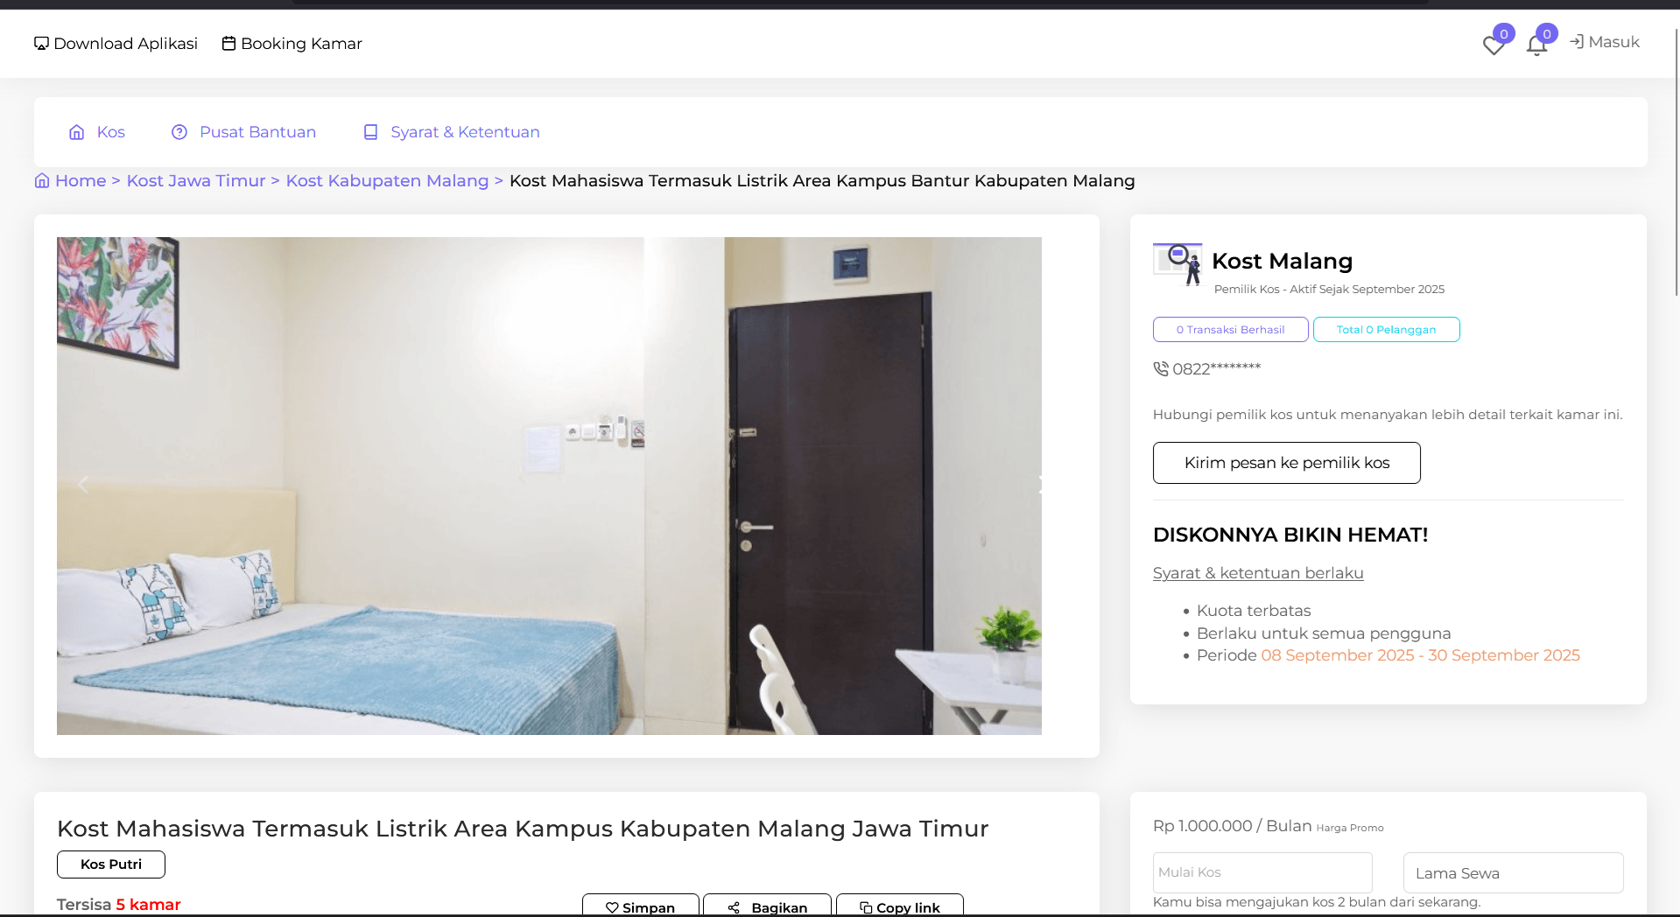This screenshot has height=917, width=1680.
Task: Focus the Mulai Kos date field
Action: pos(1262,872)
